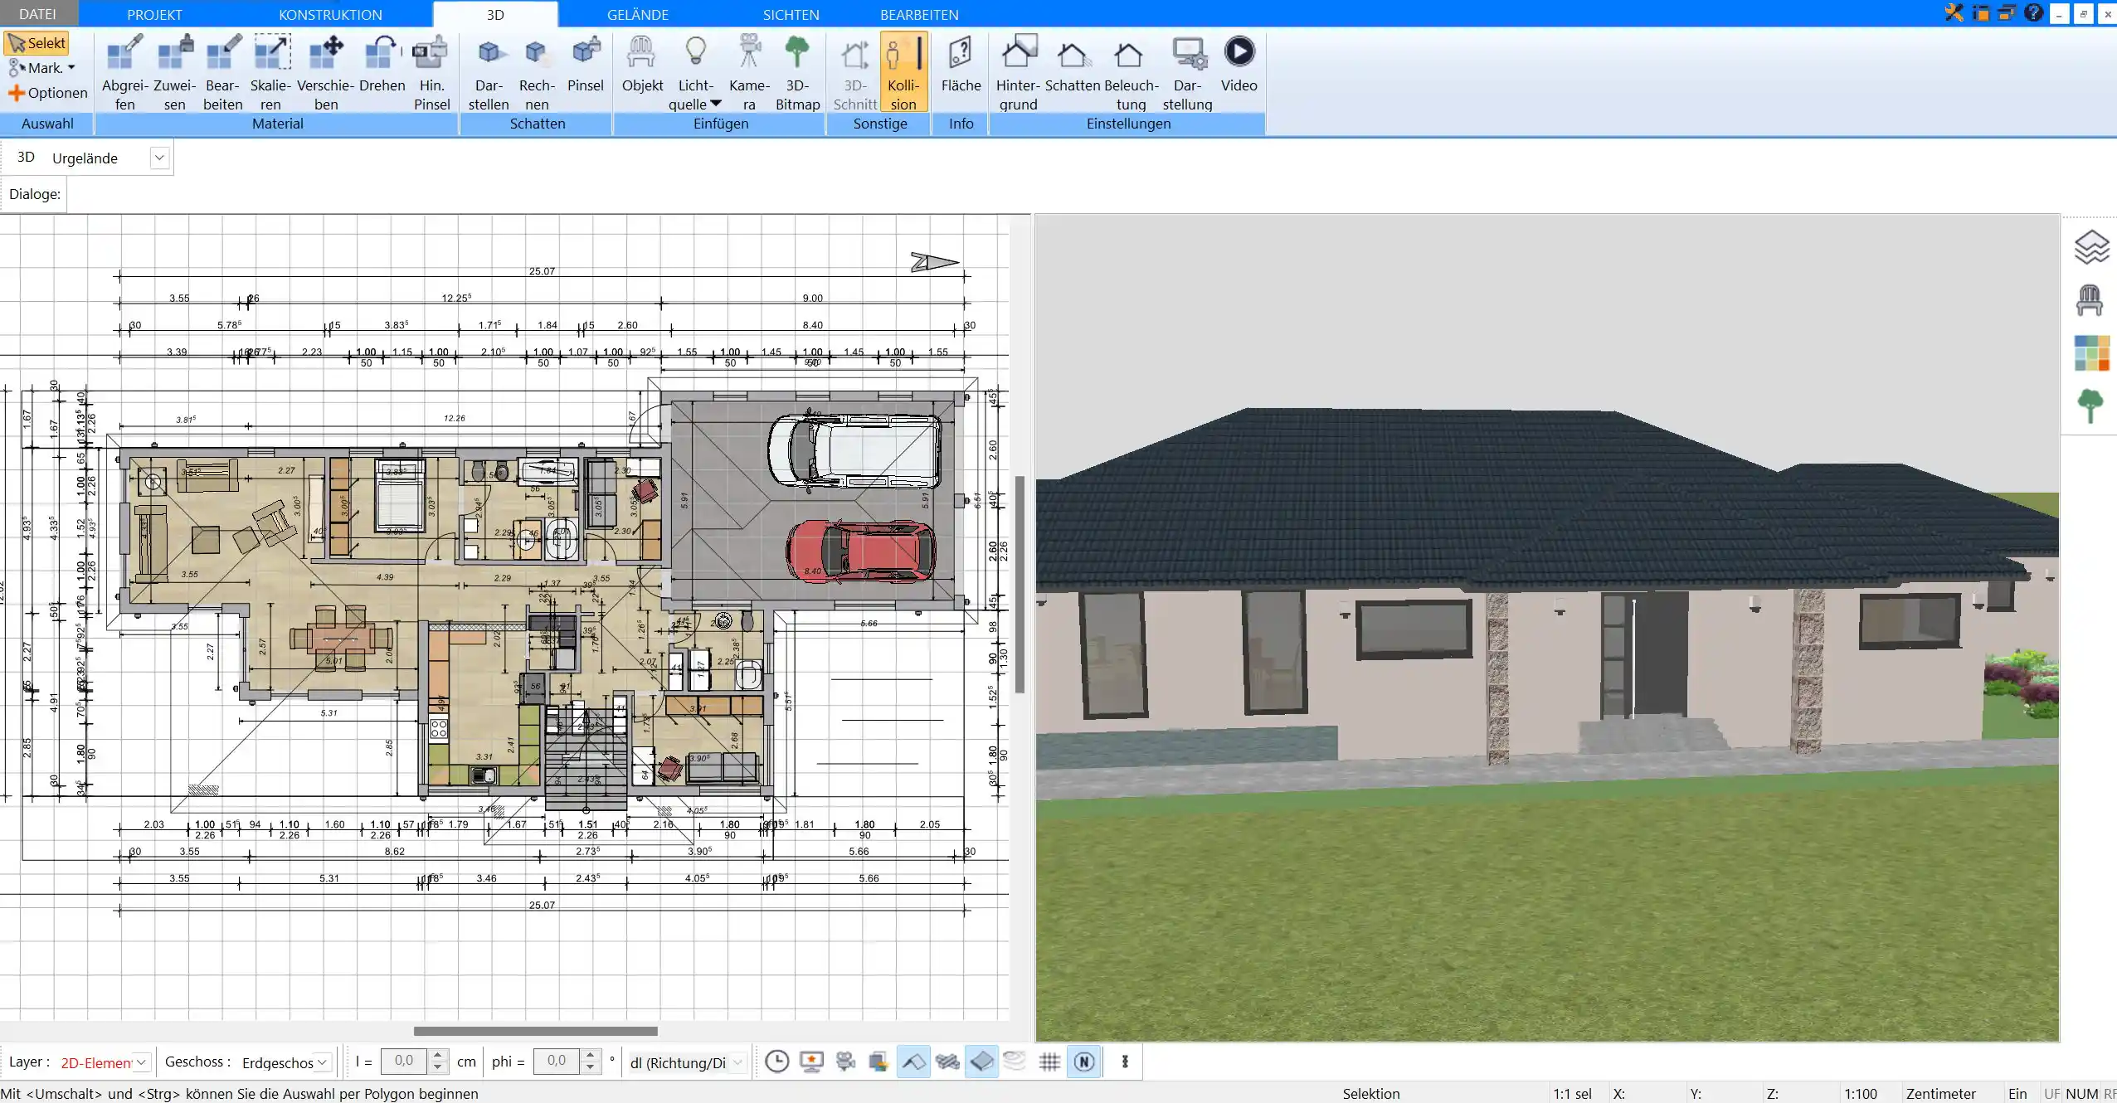Click the vertical scrollbar beside floor plan
2117x1103 pixels.
tap(1020, 584)
